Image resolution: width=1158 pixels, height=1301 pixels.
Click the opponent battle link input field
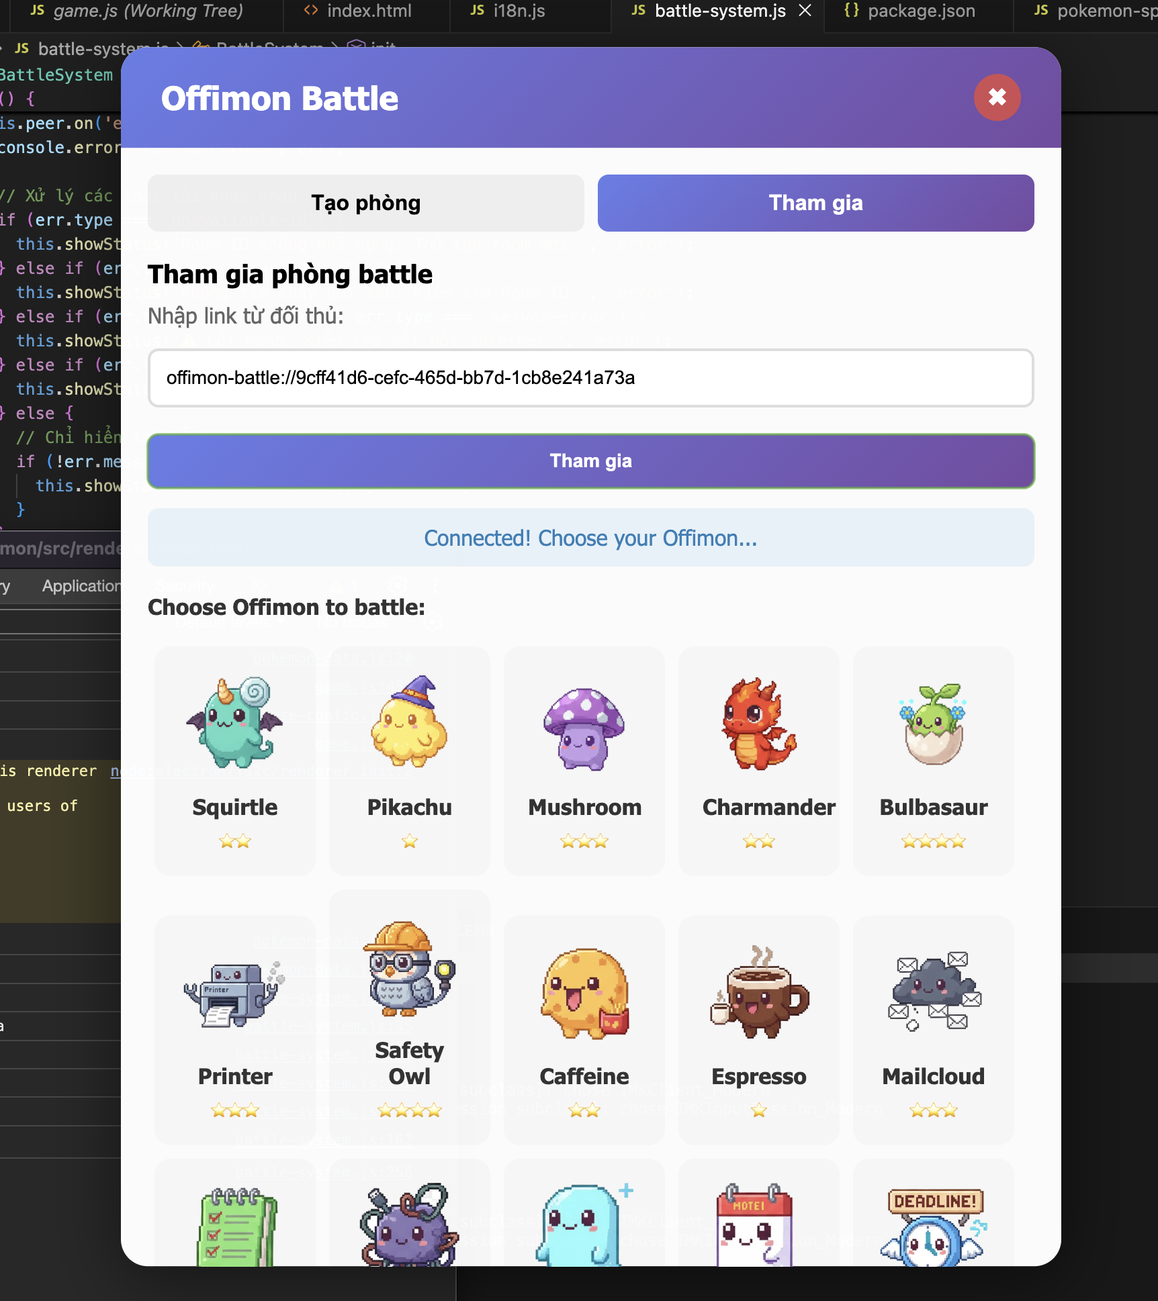[590, 378]
